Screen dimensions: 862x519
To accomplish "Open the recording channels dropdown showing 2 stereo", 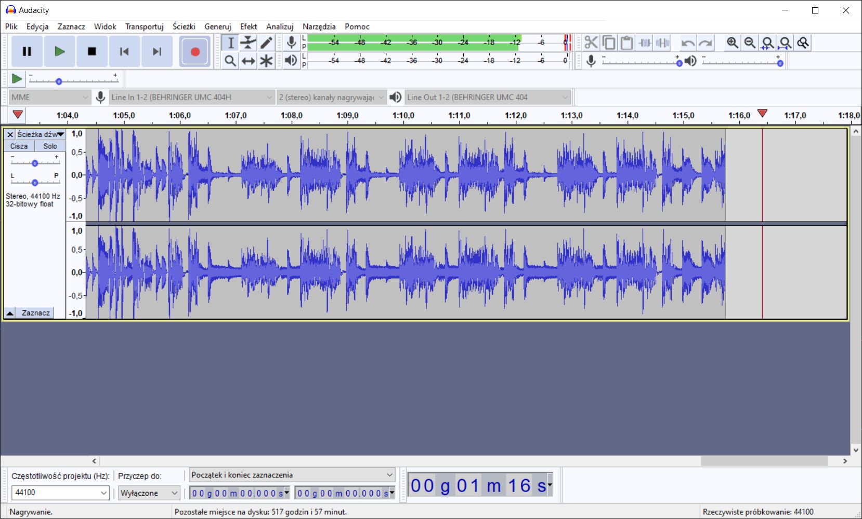I will tap(331, 97).
